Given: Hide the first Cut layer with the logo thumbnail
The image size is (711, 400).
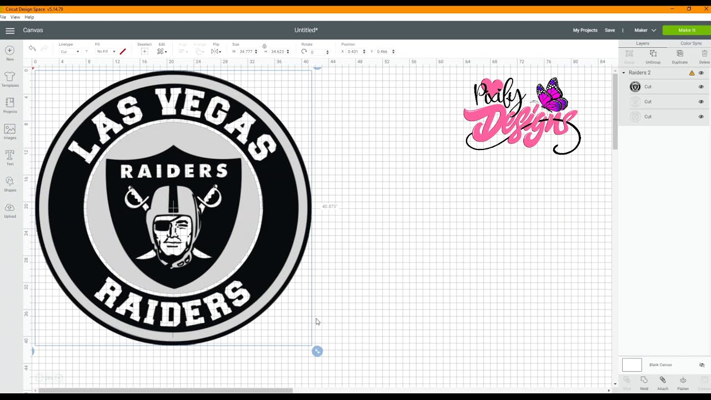Looking at the screenshot, I should (701, 87).
